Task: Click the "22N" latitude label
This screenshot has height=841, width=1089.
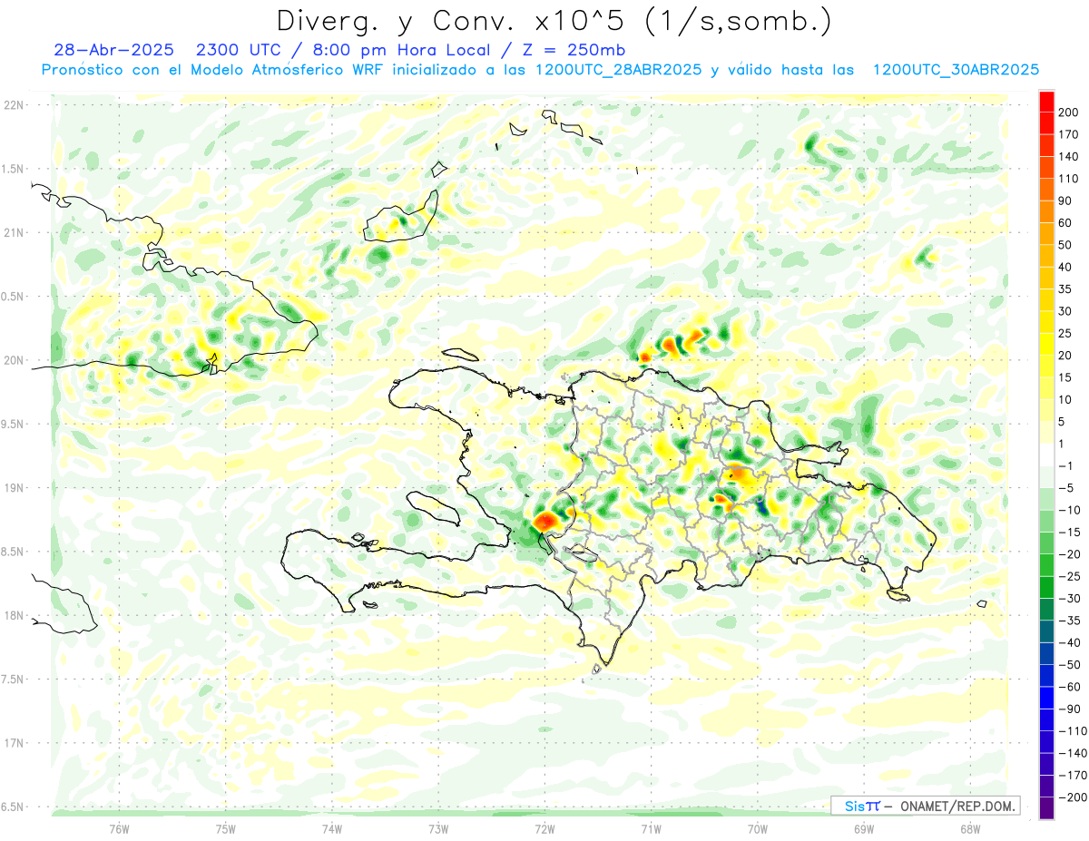Action: pos(14,105)
